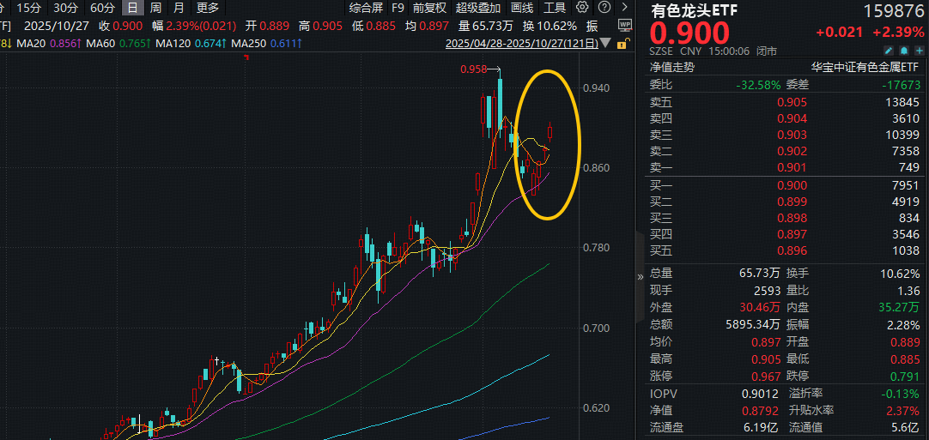The image size is (929, 440).
Task: Click latest red candlestick on chart
Action: pyautogui.click(x=550, y=131)
